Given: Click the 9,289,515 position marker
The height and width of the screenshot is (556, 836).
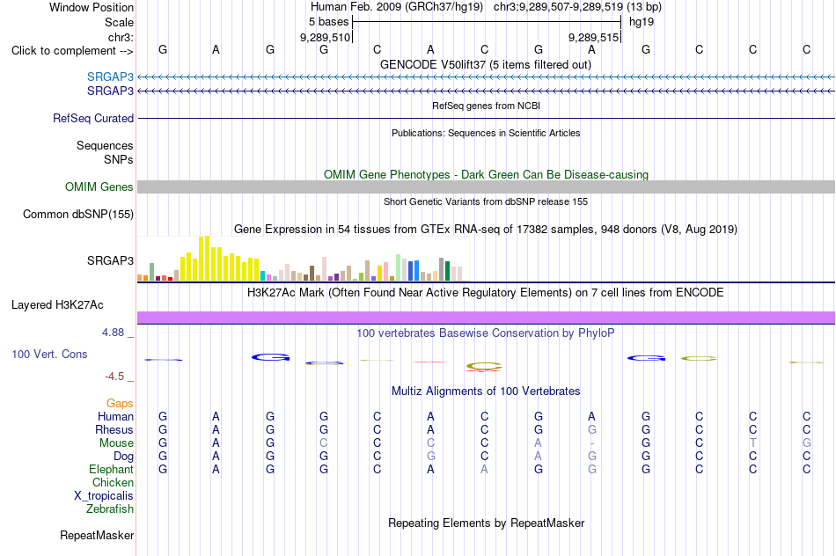Looking at the screenshot, I should [x=593, y=37].
